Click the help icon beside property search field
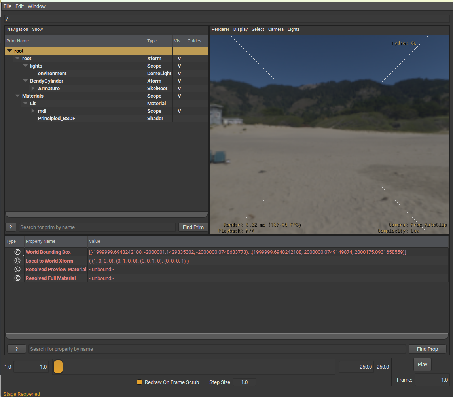Screen dimensions: 453x397 click(16, 349)
